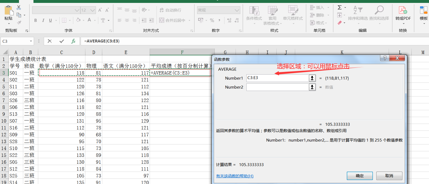Image resolution: width=429 pixels, height=184 pixels.
Task: Click 确定 in the function dialog
Action: pos(360,176)
